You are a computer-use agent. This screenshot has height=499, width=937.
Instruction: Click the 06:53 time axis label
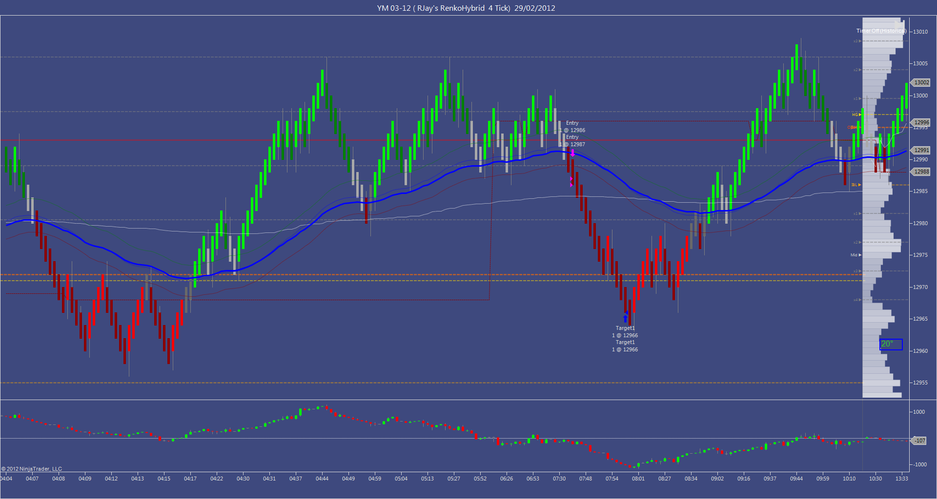pyautogui.click(x=533, y=479)
